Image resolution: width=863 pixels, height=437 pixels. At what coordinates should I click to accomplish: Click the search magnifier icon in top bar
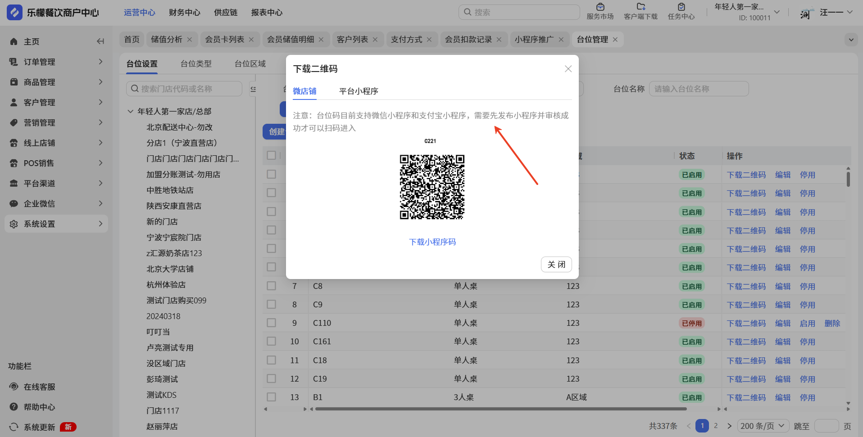coord(468,12)
